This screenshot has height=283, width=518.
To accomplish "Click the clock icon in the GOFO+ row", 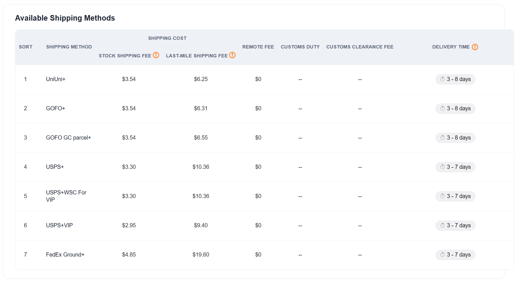I will click(442, 108).
